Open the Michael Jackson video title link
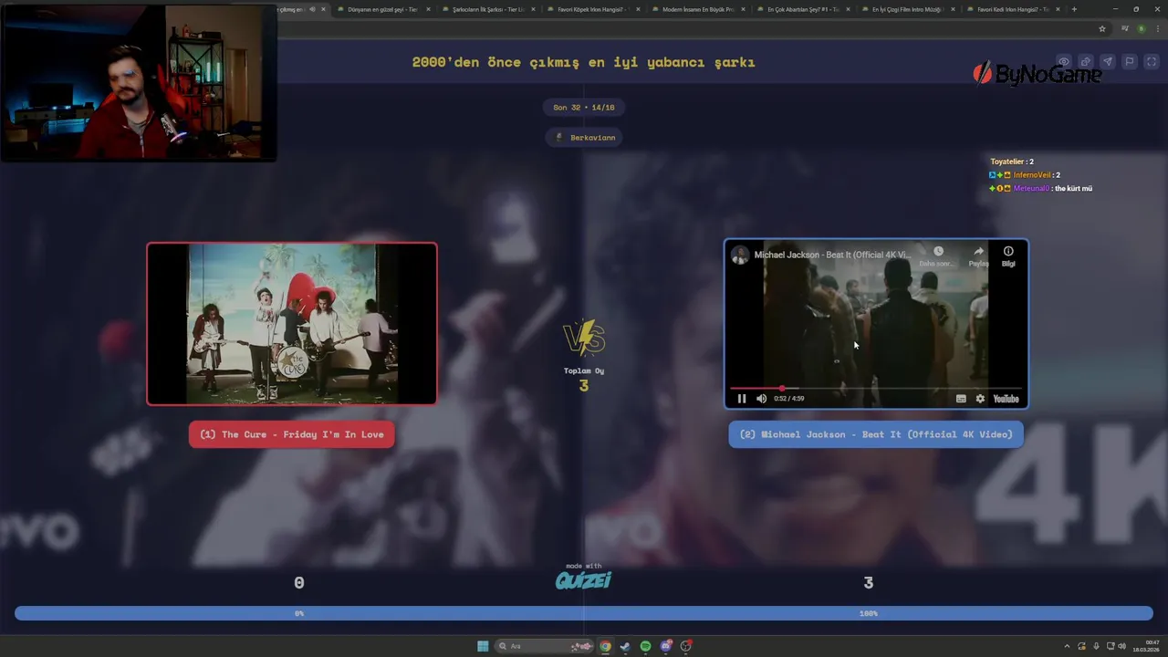The image size is (1168, 657). pyautogui.click(x=832, y=255)
